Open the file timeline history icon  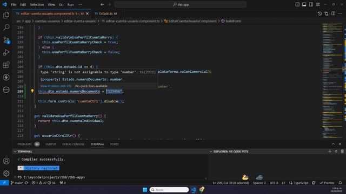pos(320,13)
